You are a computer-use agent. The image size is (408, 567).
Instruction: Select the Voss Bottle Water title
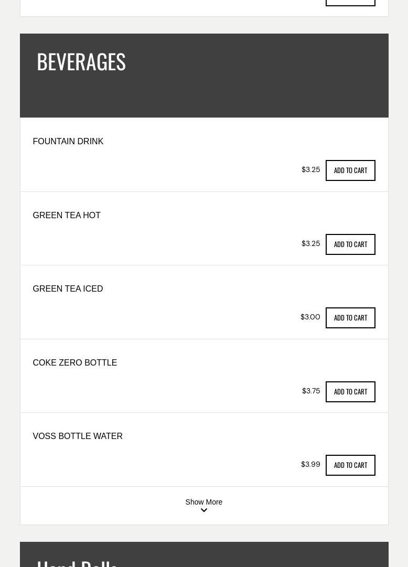point(78,436)
